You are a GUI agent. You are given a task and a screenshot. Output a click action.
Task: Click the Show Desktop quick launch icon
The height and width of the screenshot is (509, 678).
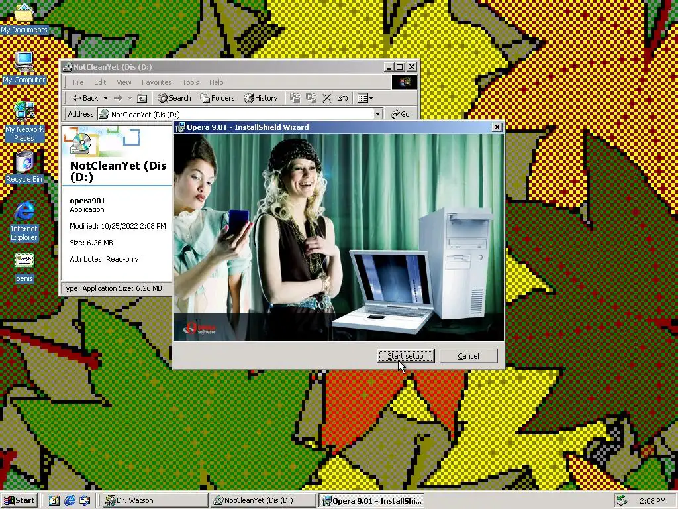click(54, 500)
